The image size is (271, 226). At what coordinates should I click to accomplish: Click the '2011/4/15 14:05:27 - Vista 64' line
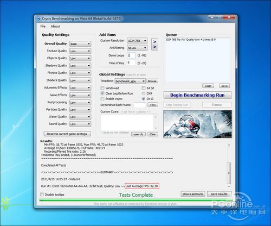click(x=60, y=179)
